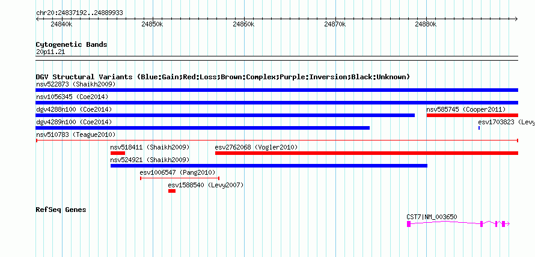Select the blue dgv4289n100 bar
Image resolution: width=535 pixels, height=257 pixels.
pyautogui.click(x=203, y=128)
